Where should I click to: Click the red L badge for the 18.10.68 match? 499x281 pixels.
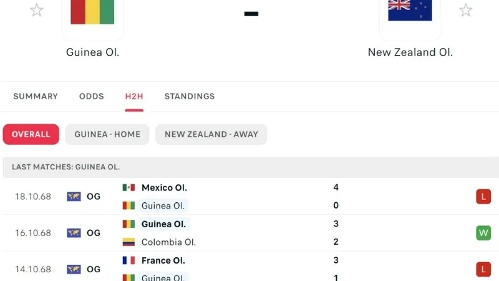tap(483, 197)
